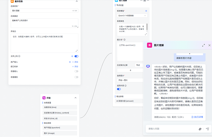Edit the 系统角色 text area
The width and height of the screenshot is (212, 137).
[x=132, y=30]
